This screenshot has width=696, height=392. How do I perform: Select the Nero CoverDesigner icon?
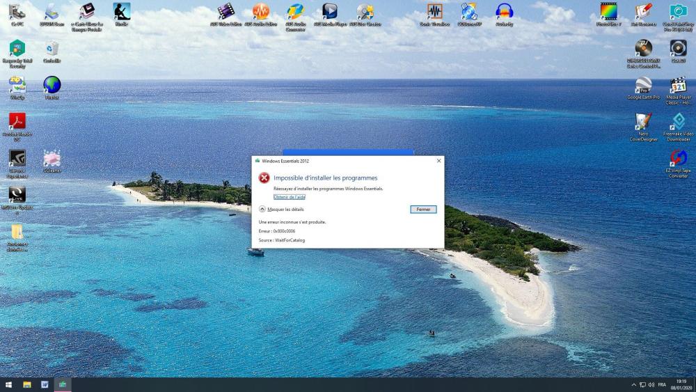coord(643,122)
